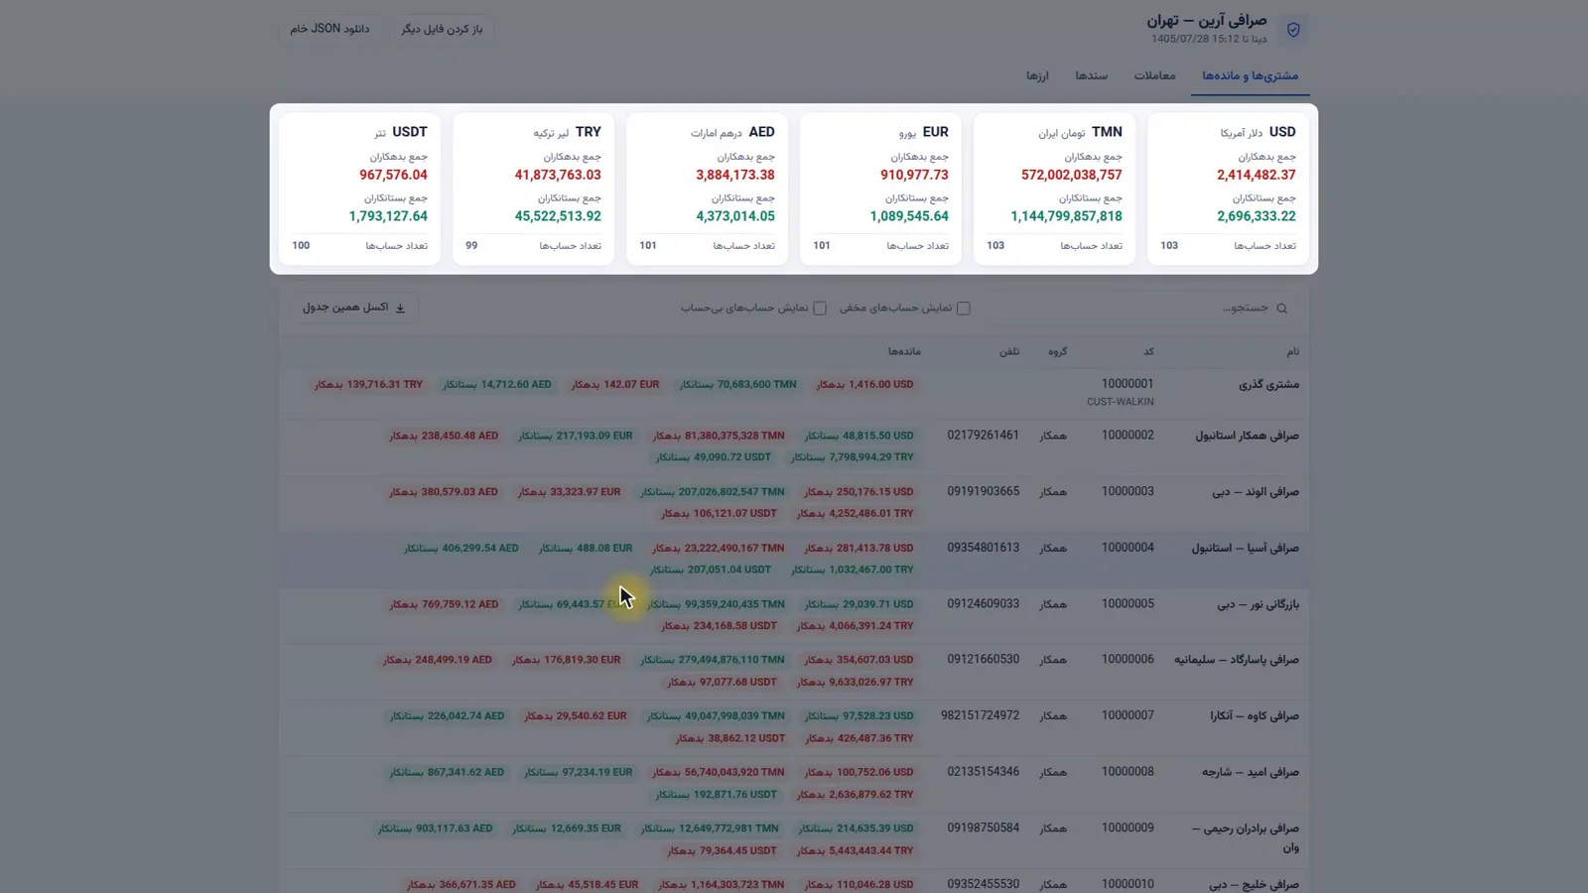Switch to the معاملات tab

[x=1154, y=75]
